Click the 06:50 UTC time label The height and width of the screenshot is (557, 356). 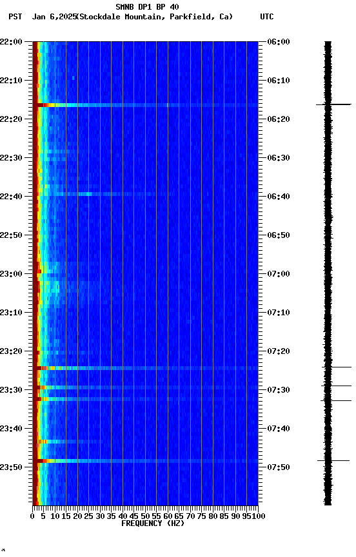(278, 235)
